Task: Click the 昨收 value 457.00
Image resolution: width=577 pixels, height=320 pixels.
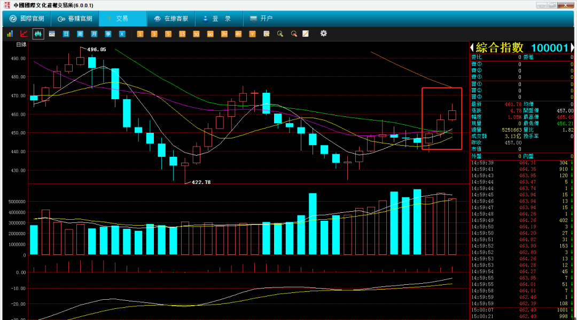Action: pyautogui.click(x=513, y=143)
